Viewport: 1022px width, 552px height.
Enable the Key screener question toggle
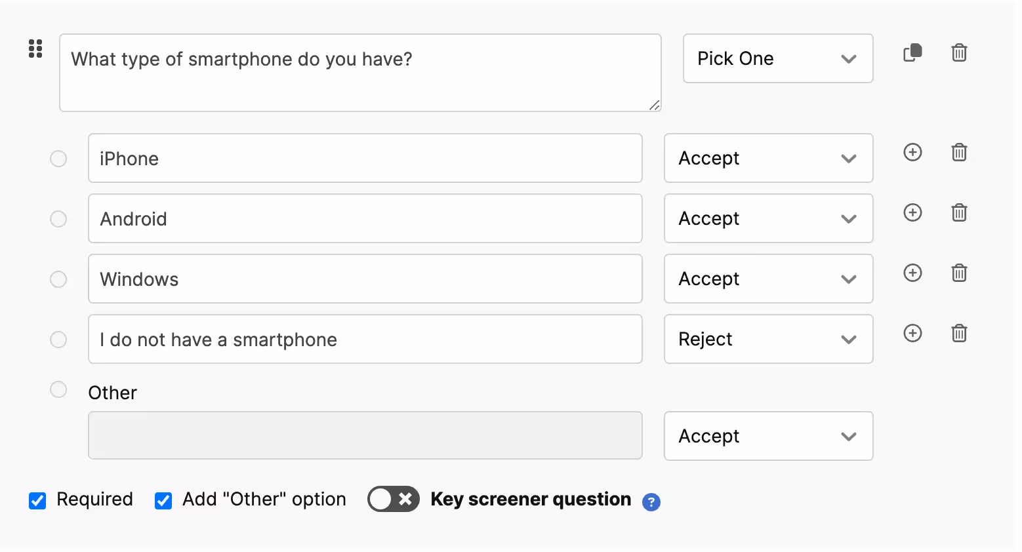(393, 500)
